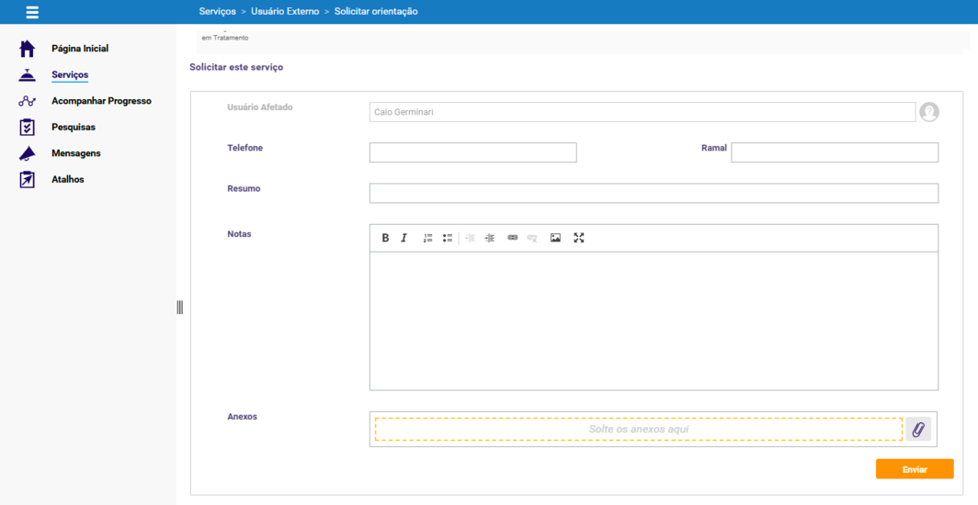Click the Telefone input field

472,152
